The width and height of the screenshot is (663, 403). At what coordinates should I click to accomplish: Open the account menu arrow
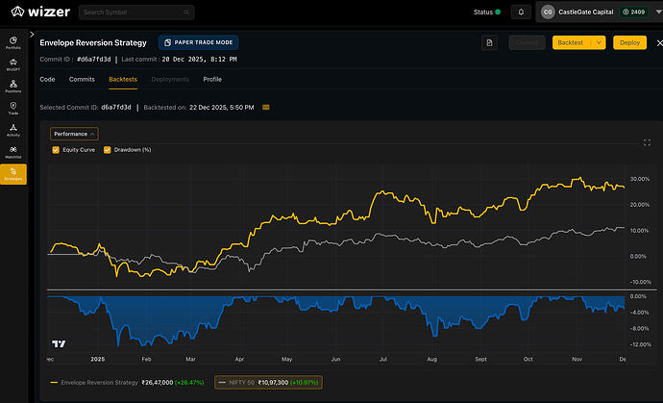[658, 12]
